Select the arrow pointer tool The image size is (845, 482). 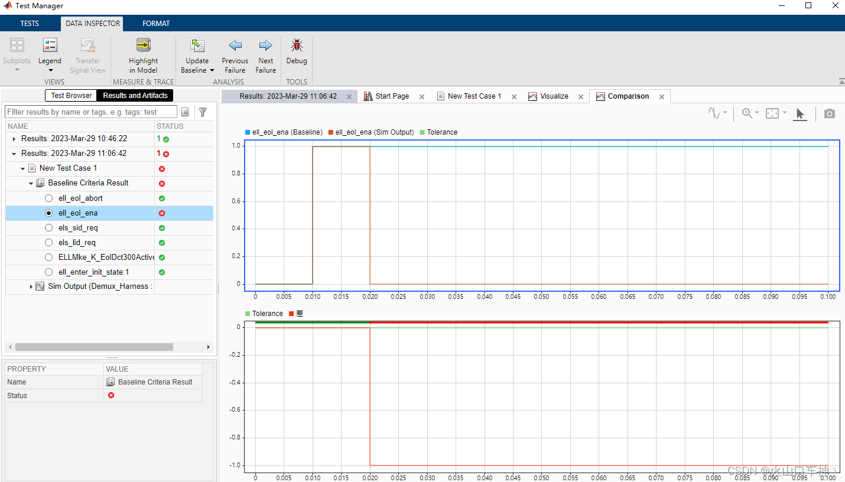(800, 113)
